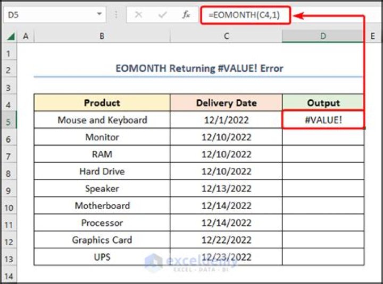The width and height of the screenshot is (383, 284).
Task: Open the Name Box dropdown arrow
Action: [x=99, y=14]
